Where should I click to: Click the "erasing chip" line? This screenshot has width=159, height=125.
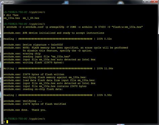(22, 54)
